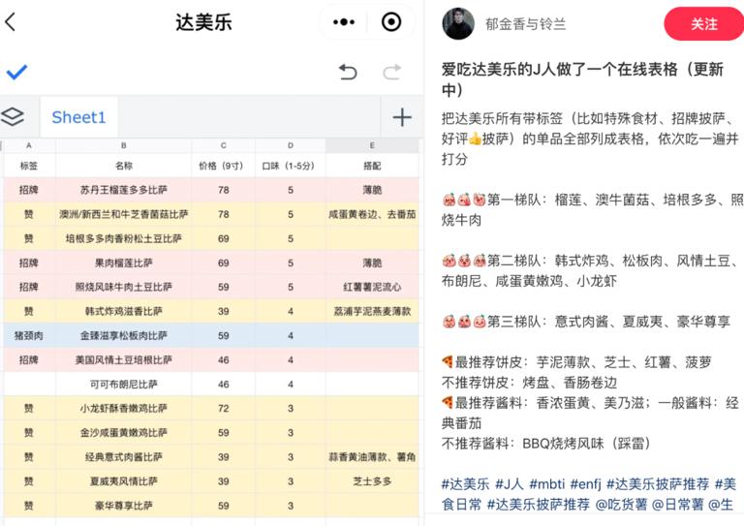Viewport: 744px width, 526px height.
Task: Open username 郁金香与铃兰
Action: (526, 23)
